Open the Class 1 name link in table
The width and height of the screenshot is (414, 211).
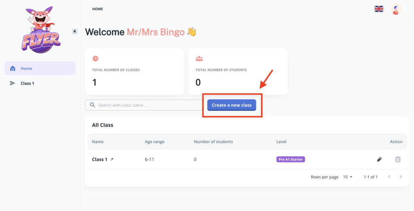[x=99, y=159]
